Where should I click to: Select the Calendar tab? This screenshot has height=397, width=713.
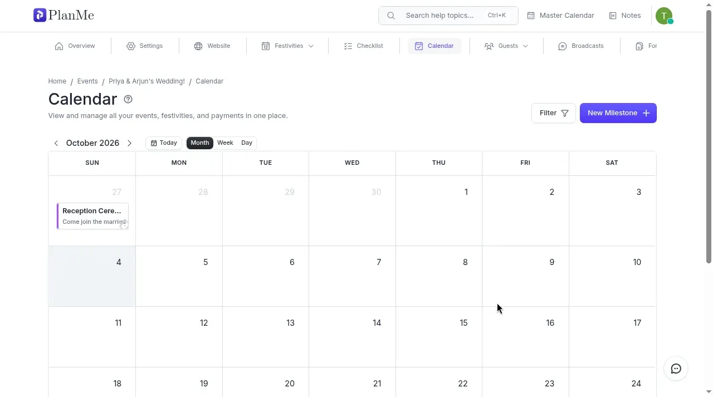[434, 46]
